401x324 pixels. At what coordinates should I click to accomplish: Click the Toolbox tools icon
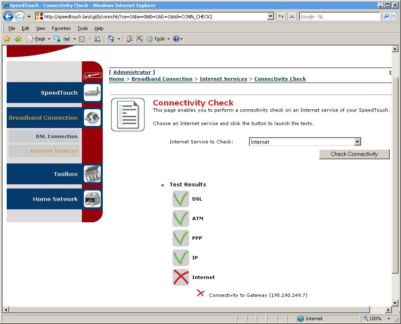tap(92, 173)
